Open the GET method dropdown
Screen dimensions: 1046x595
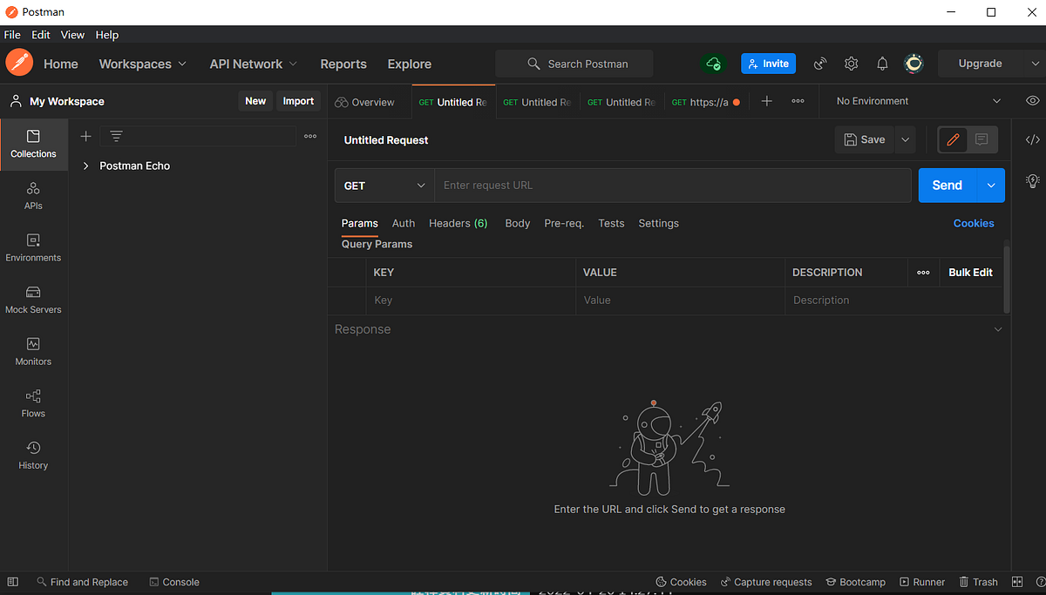click(384, 185)
